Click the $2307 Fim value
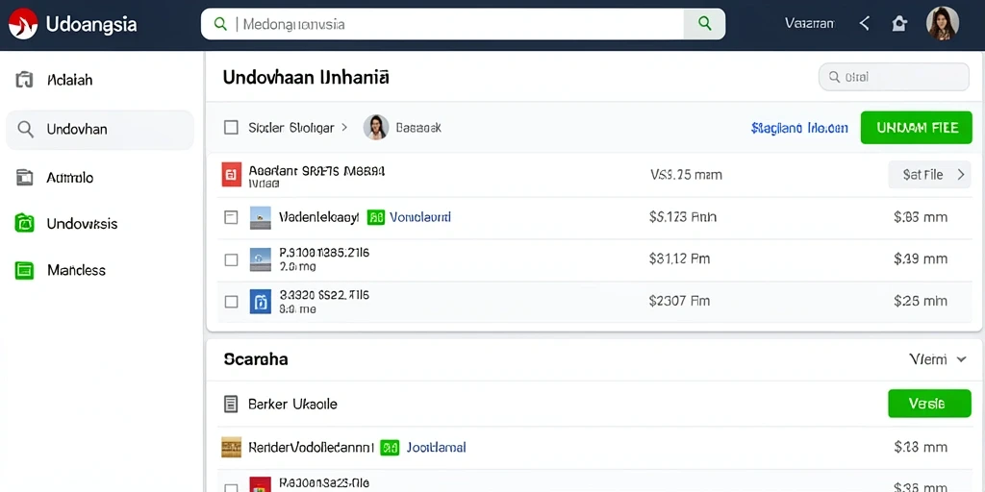Image resolution: width=985 pixels, height=492 pixels. tap(680, 301)
